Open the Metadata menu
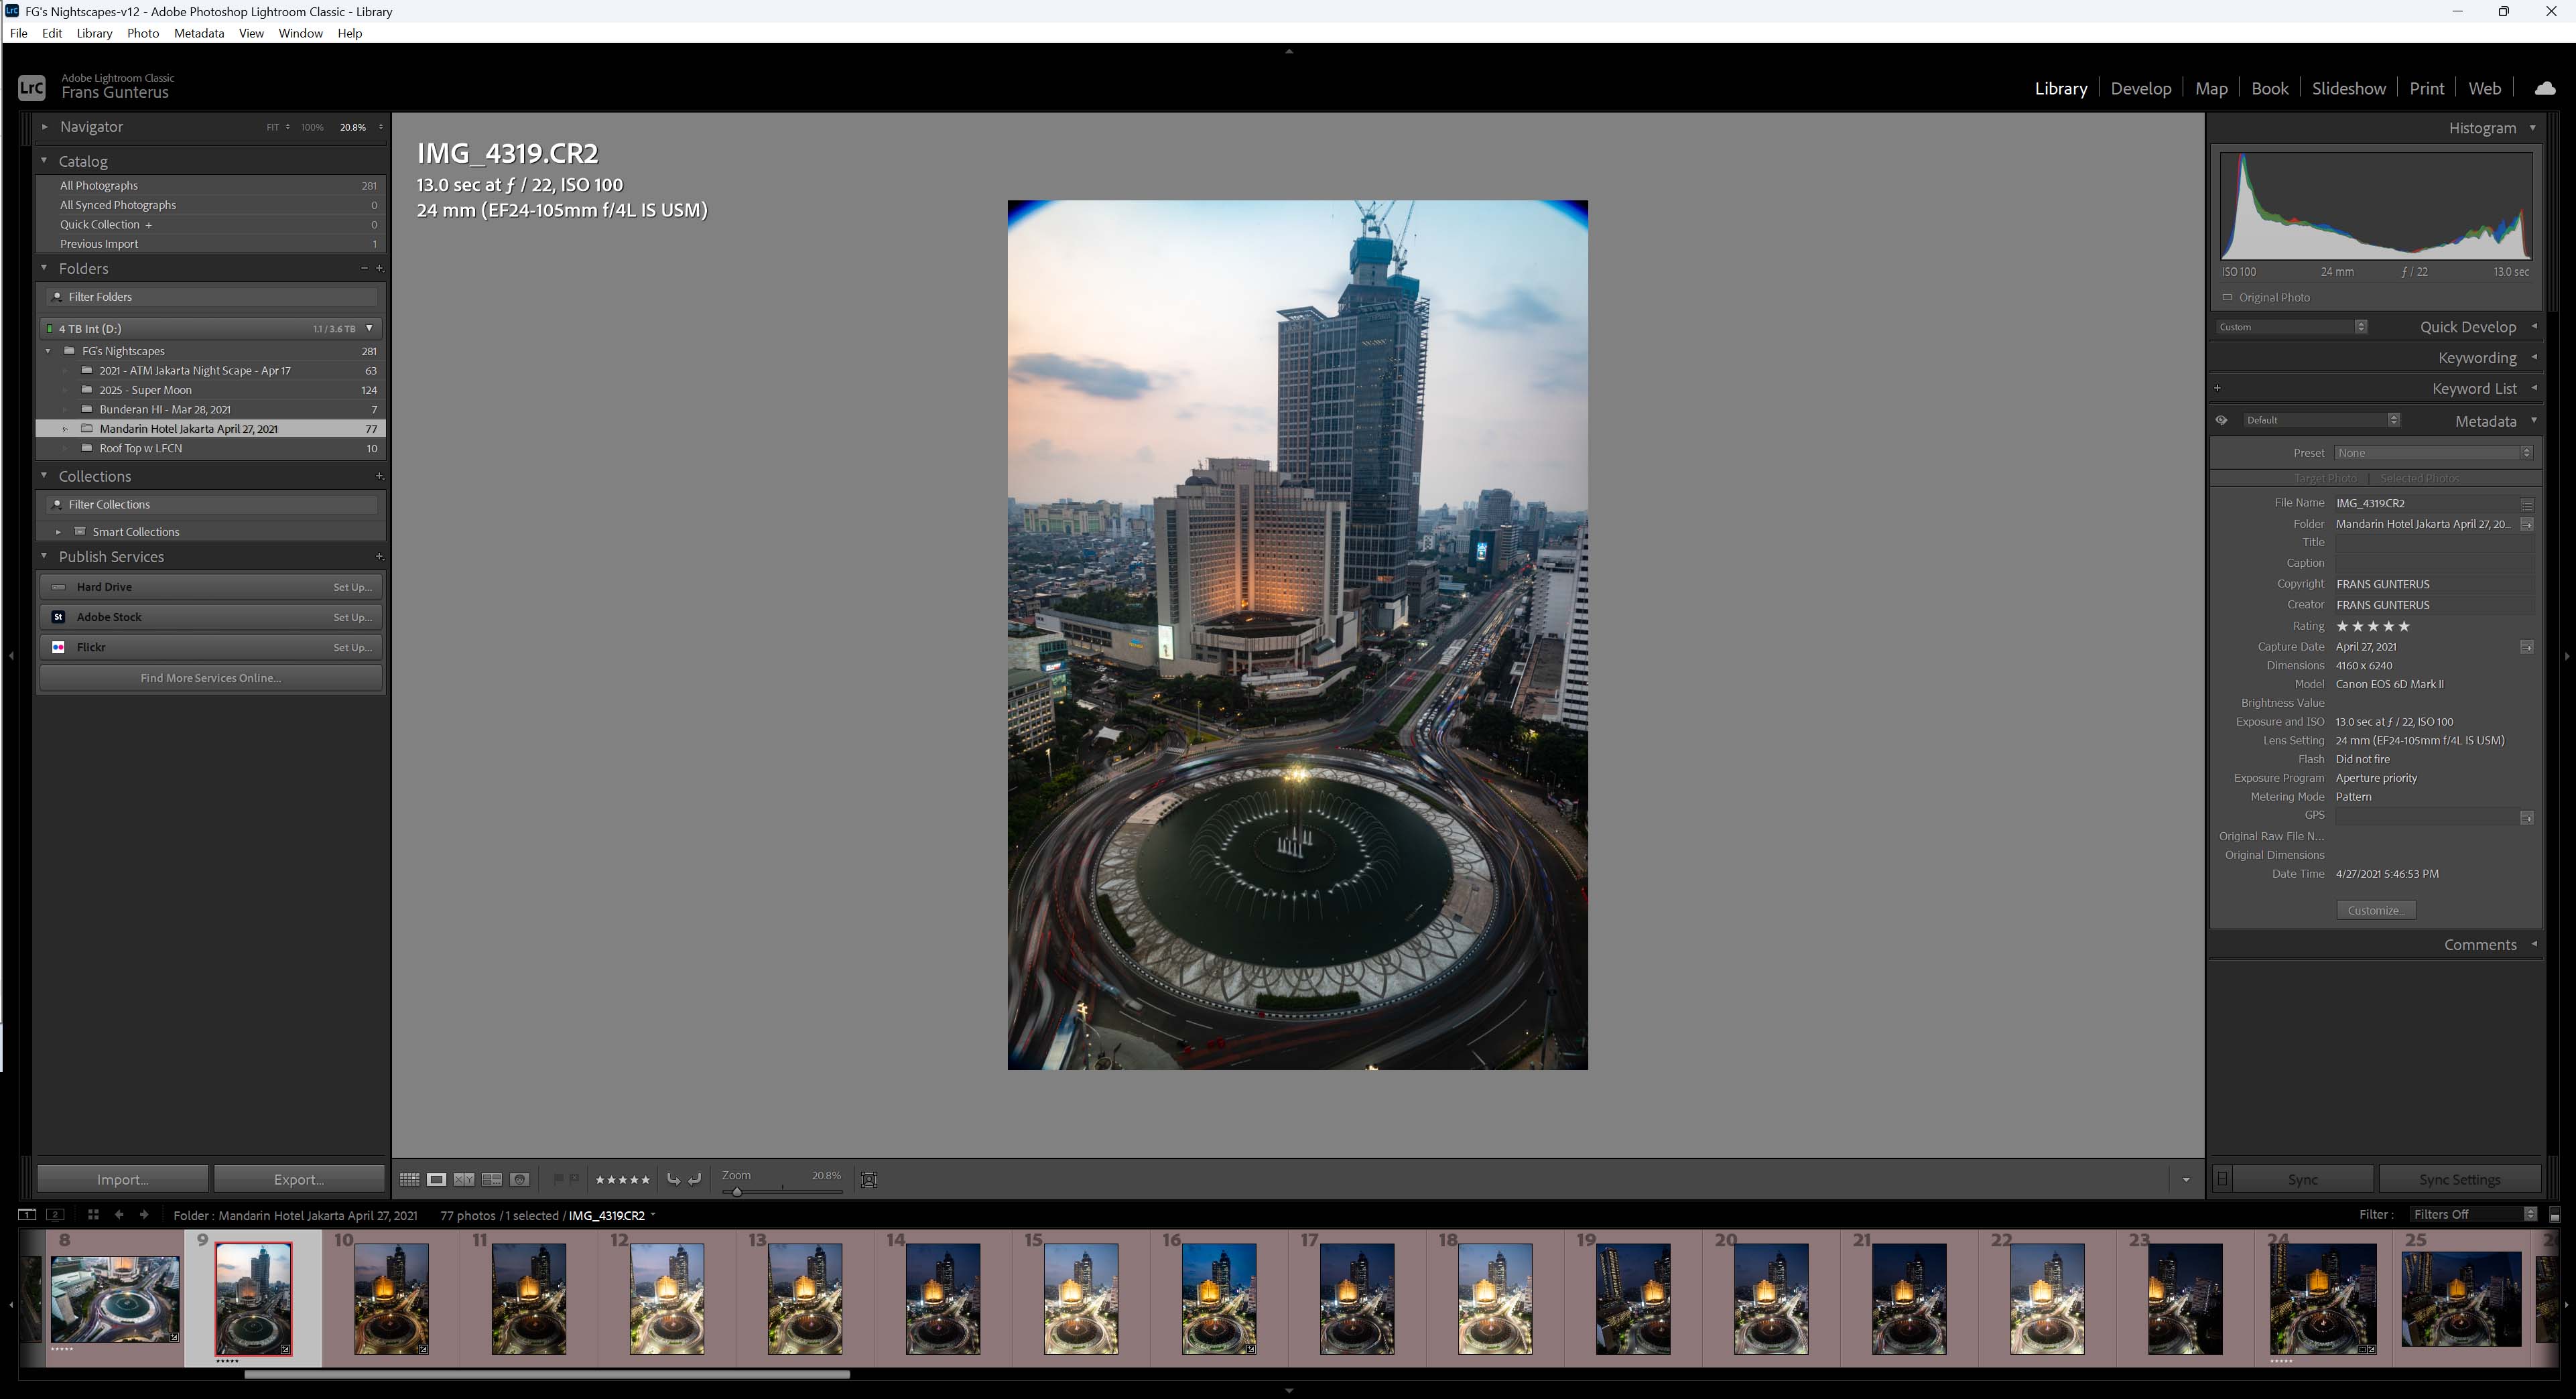 tap(198, 33)
